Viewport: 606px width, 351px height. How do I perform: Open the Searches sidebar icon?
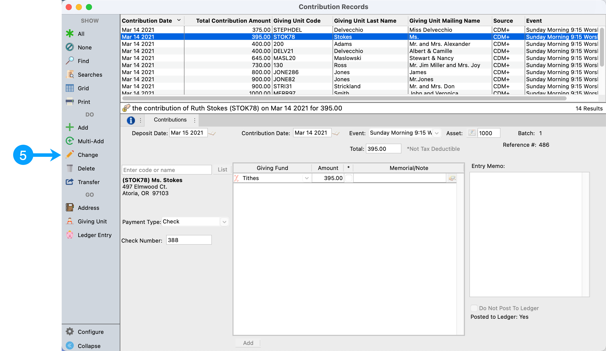(x=70, y=74)
